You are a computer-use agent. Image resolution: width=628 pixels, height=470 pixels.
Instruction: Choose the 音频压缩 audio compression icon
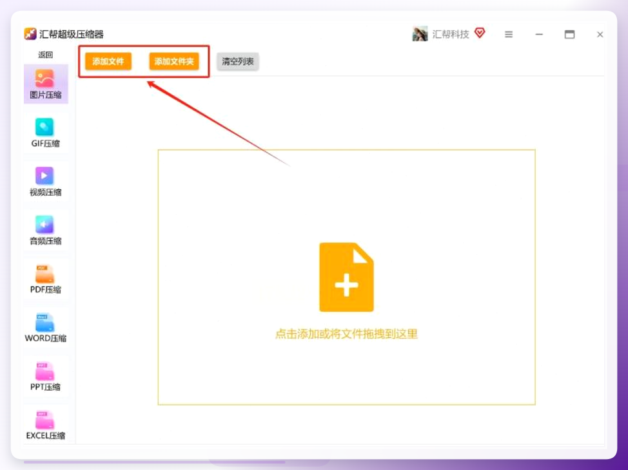tap(44, 225)
